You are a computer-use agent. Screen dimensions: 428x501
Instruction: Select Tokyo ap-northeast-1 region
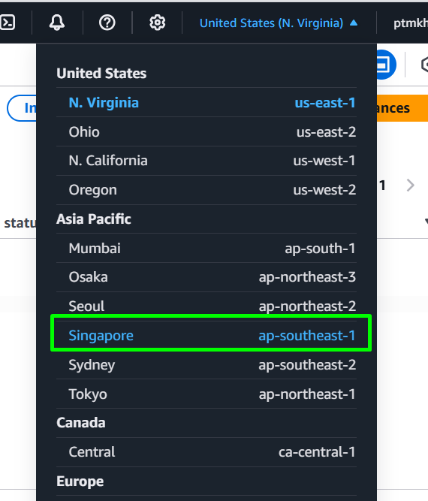click(206, 394)
